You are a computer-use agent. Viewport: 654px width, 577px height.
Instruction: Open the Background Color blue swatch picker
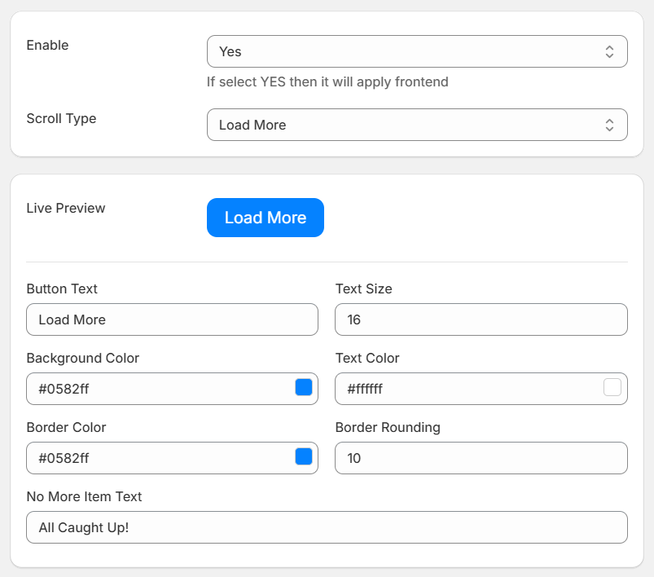[x=304, y=387]
